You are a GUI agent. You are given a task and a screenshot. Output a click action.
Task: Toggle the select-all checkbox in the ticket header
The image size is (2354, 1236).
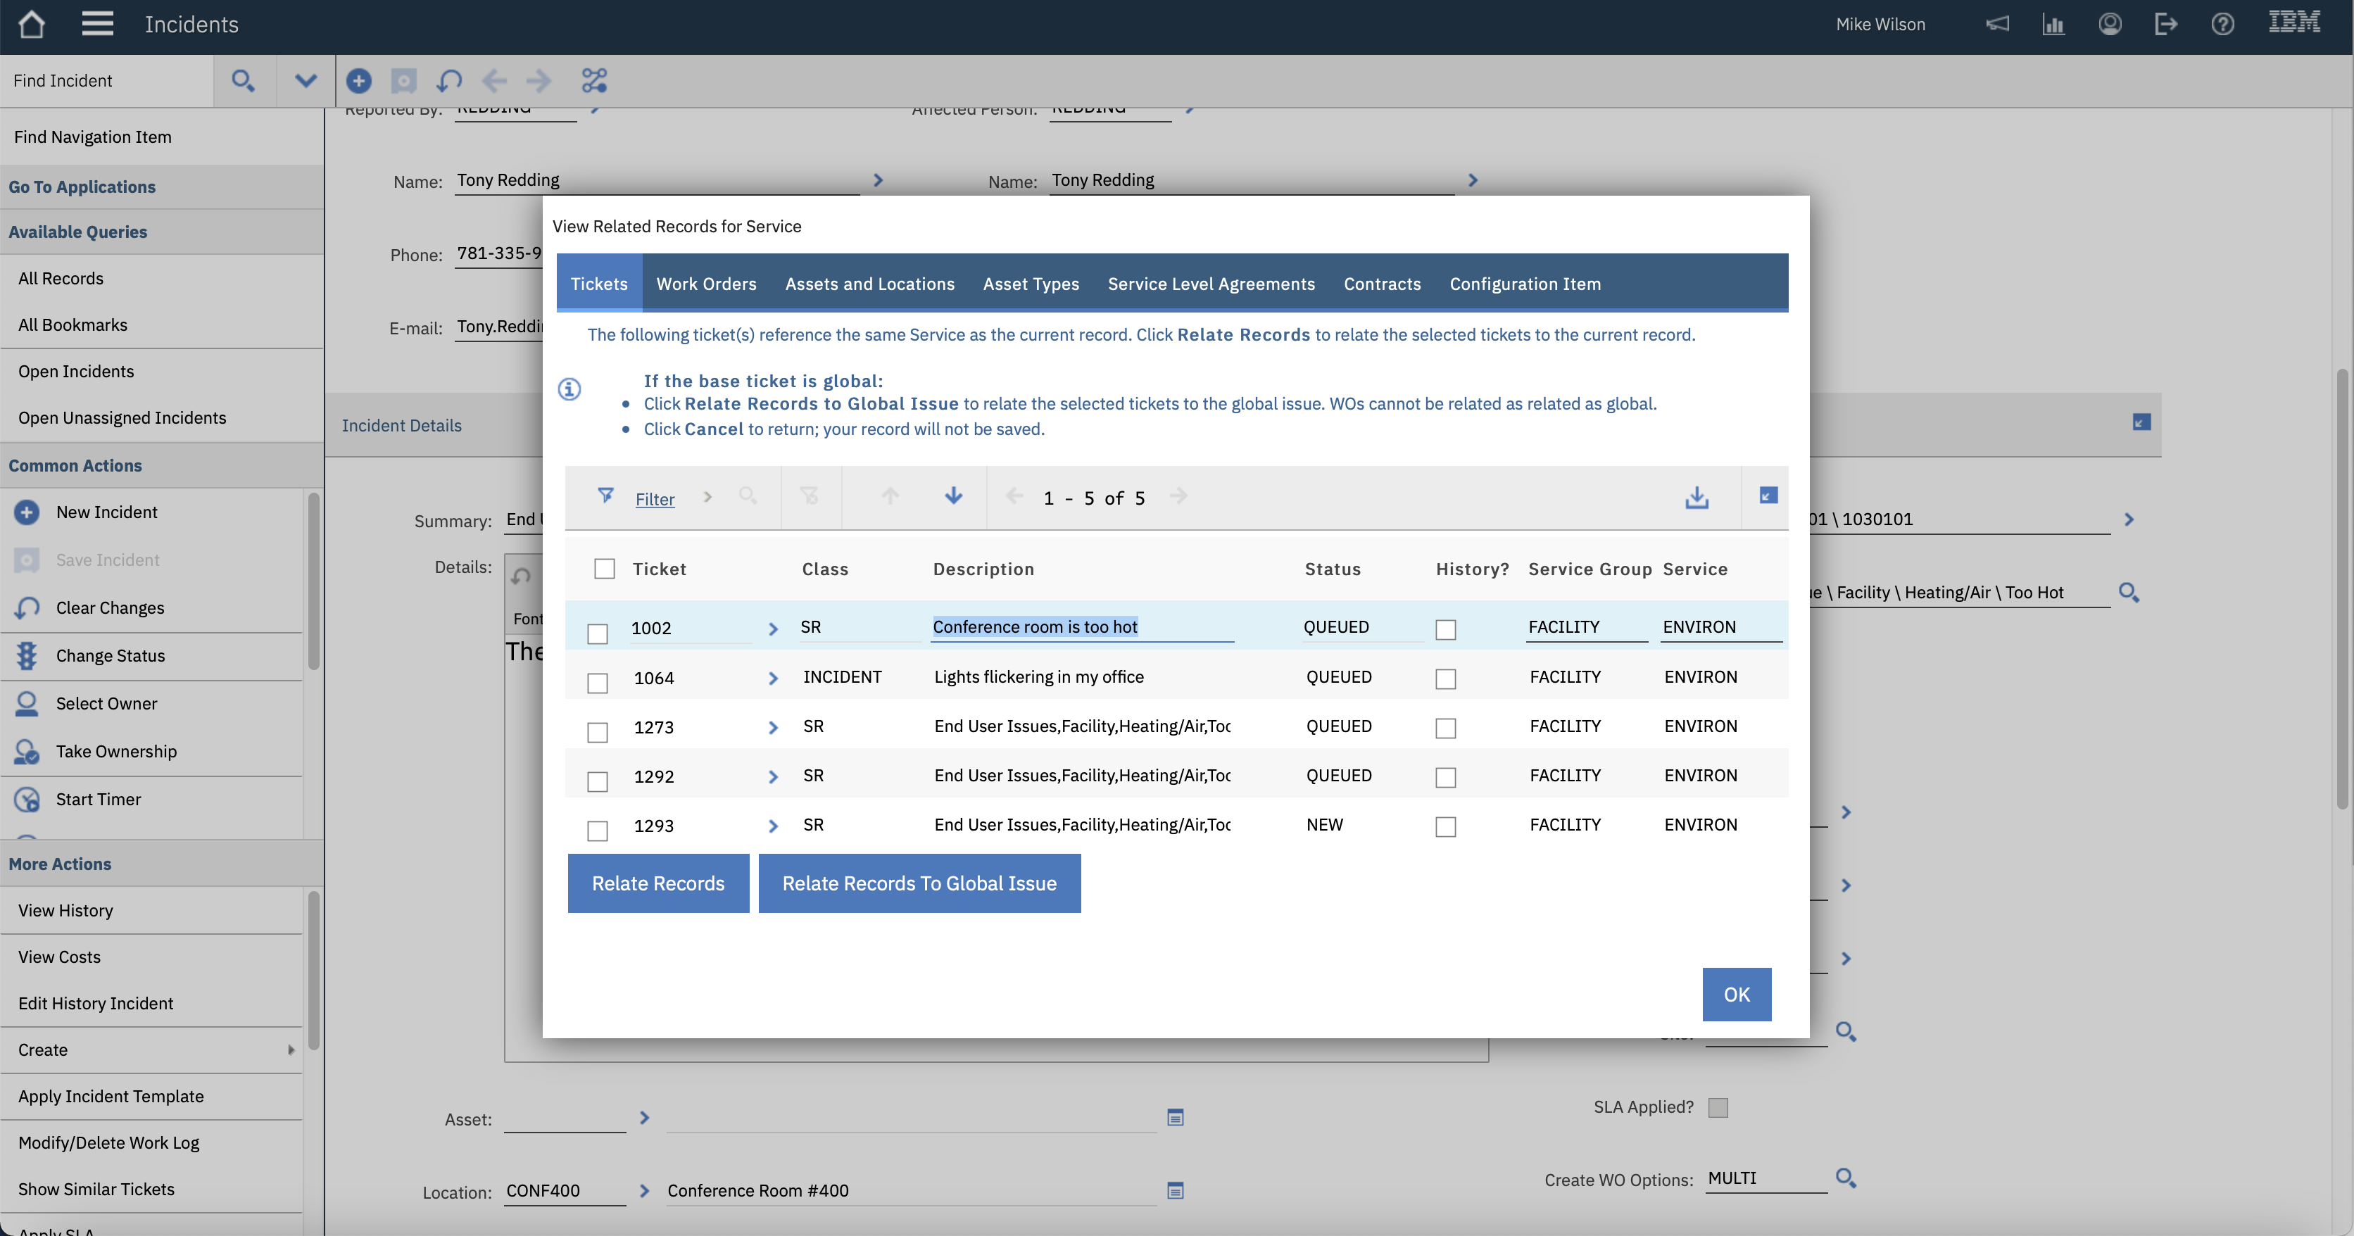tap(604, 567)
